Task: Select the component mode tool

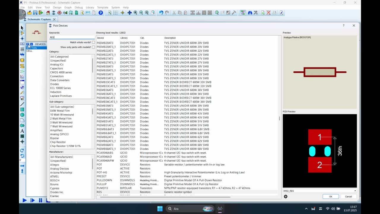Action: click(x=22, y=33)
